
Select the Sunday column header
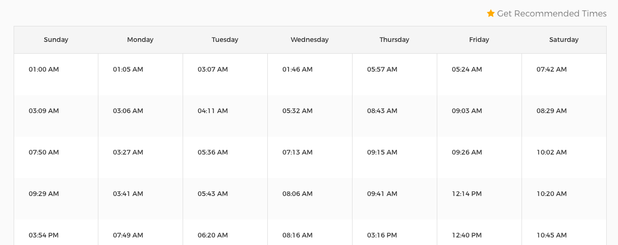[56, 40]
